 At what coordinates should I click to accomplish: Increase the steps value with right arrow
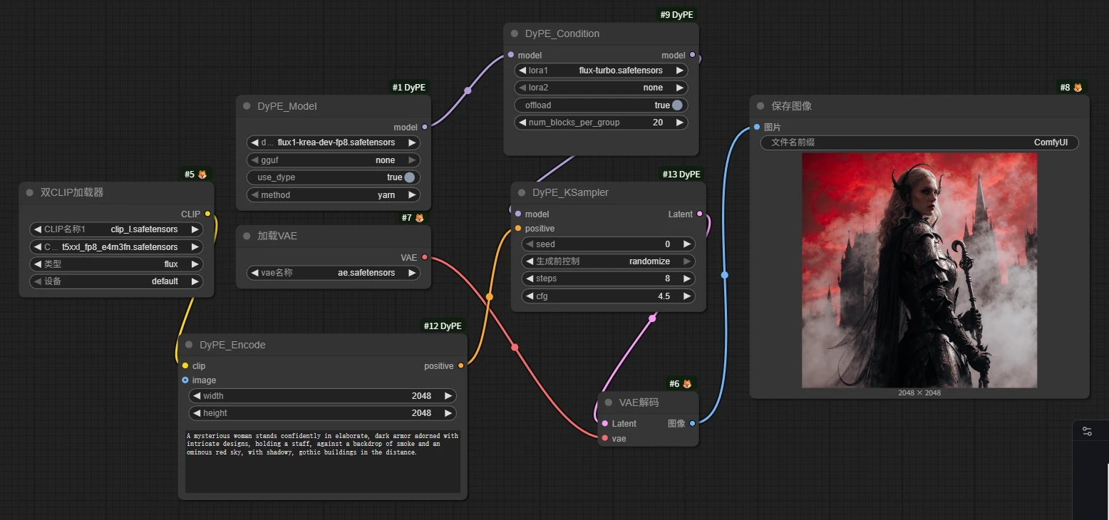click(x=687, y=279)
